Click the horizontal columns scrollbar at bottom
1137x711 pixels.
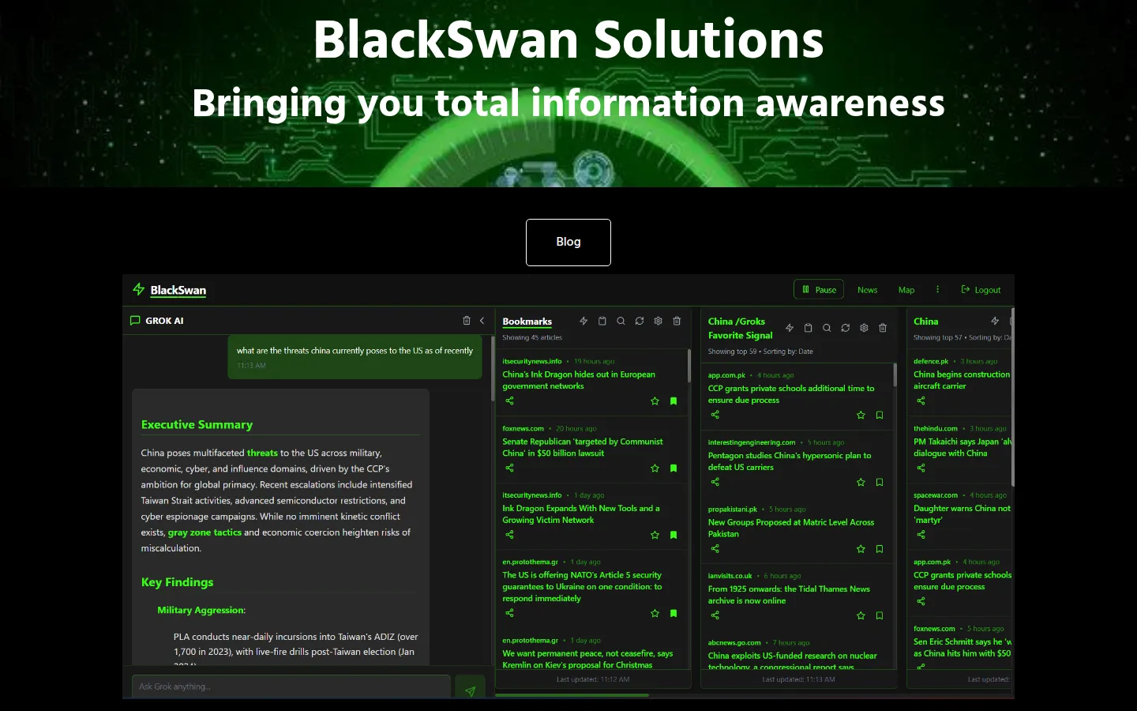[x=572, y=695]
